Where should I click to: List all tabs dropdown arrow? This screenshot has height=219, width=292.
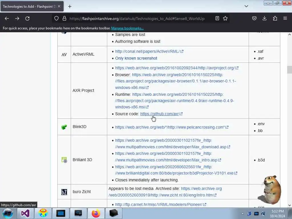pyautogui.click(x=246, y=6)
